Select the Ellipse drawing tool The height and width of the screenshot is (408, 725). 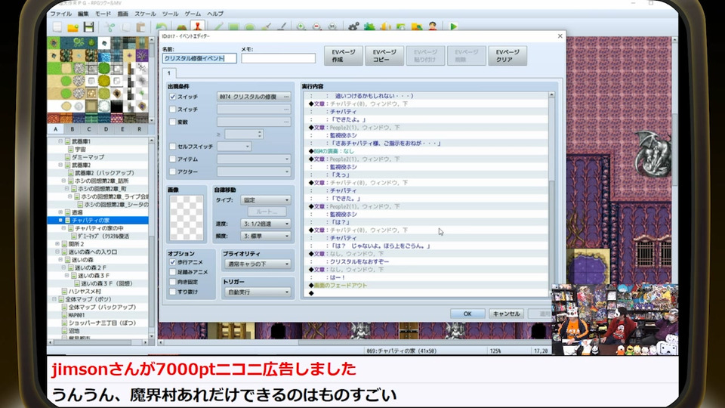[x=250, y=27]
